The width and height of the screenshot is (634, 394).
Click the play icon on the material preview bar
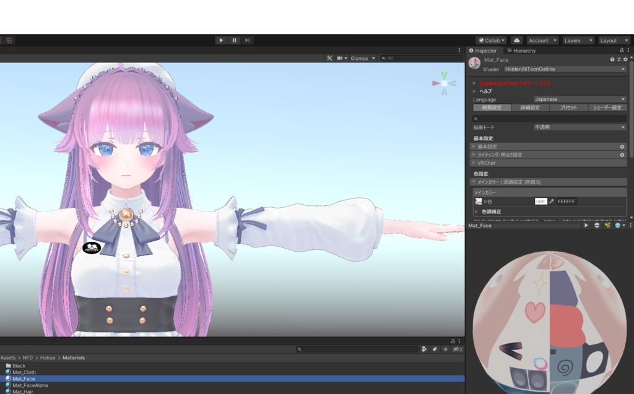(x=586, y=225)
